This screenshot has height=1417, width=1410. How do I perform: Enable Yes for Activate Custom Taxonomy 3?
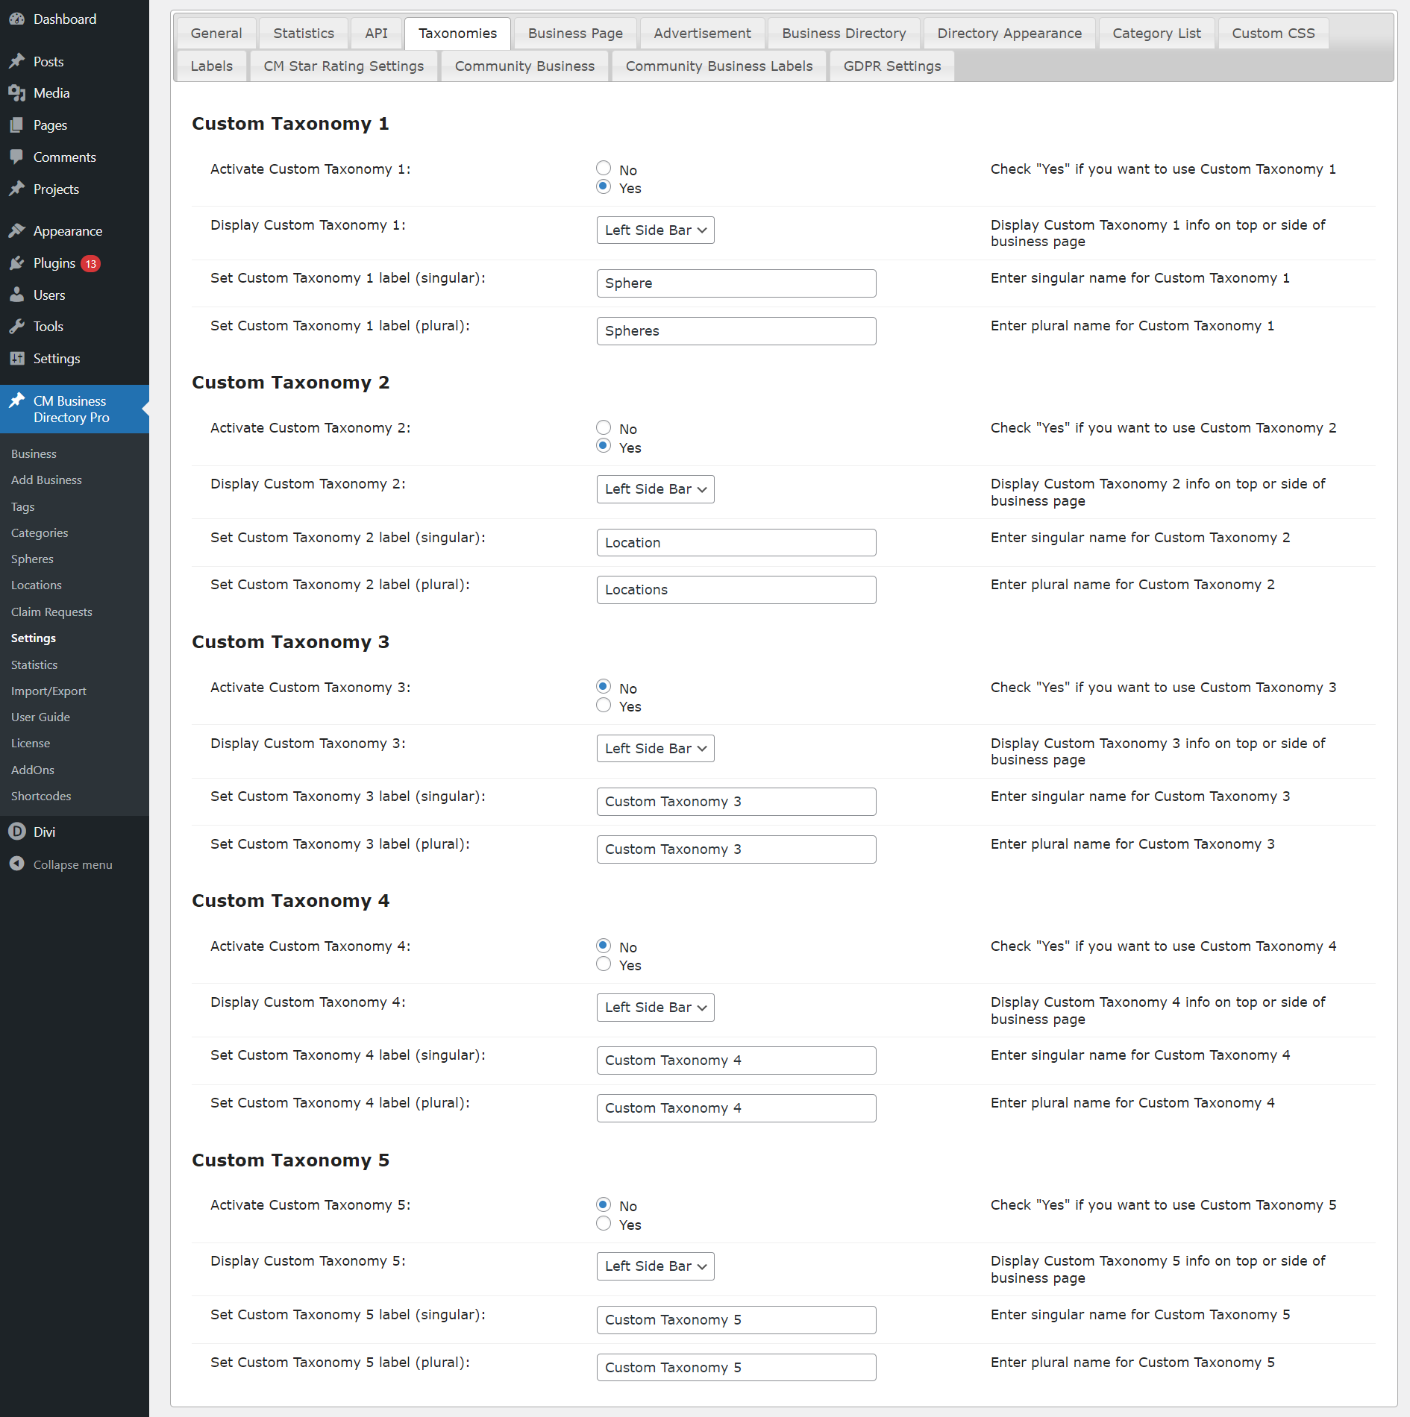pyautogui.click(x=604, y=706)
